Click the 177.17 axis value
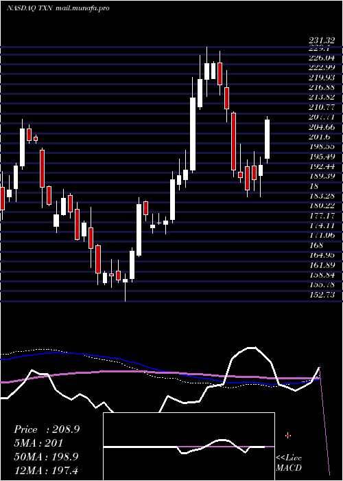The width and height of the screenshot is (343, 481). [322, 215]
